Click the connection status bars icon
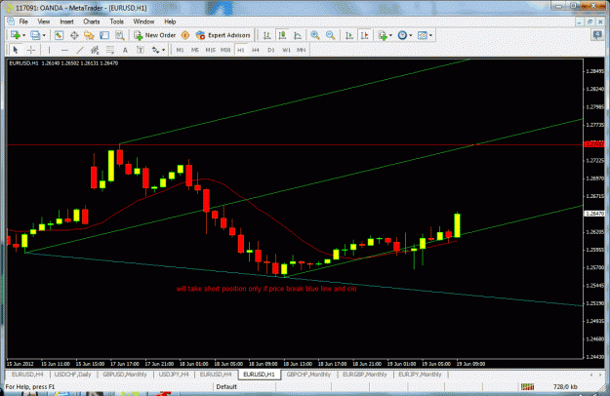 527,386
